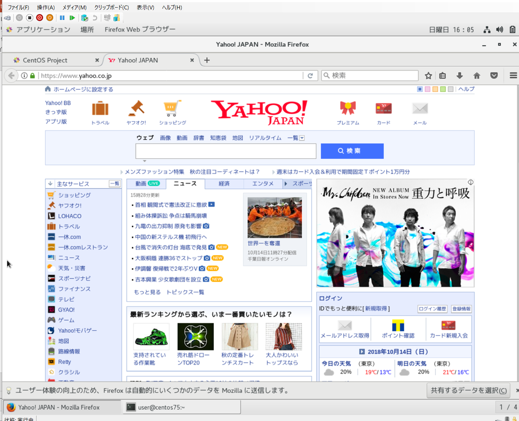Shut down the VM with red icon
519x421 pixels.
40,18
